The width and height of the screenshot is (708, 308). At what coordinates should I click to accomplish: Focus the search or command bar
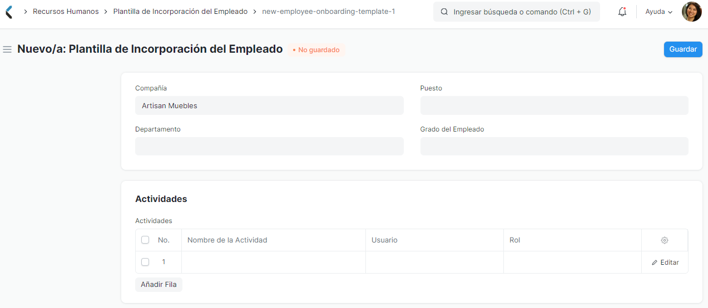pos(517,12)
